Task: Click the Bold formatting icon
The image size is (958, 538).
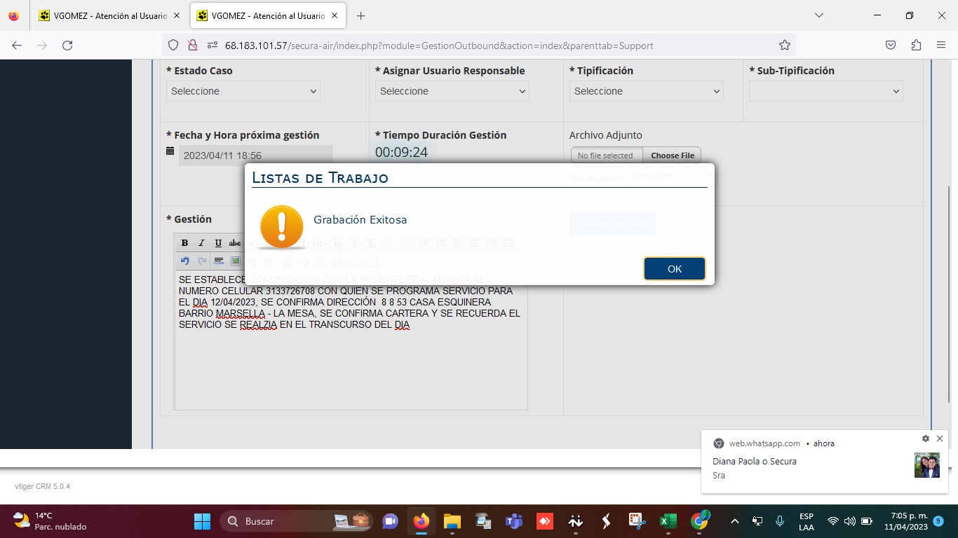Action: coord(184,243)
